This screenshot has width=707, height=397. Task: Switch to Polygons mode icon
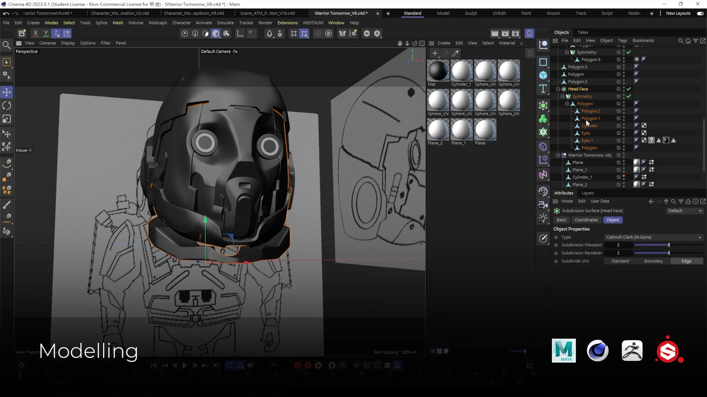click(216, 34)
